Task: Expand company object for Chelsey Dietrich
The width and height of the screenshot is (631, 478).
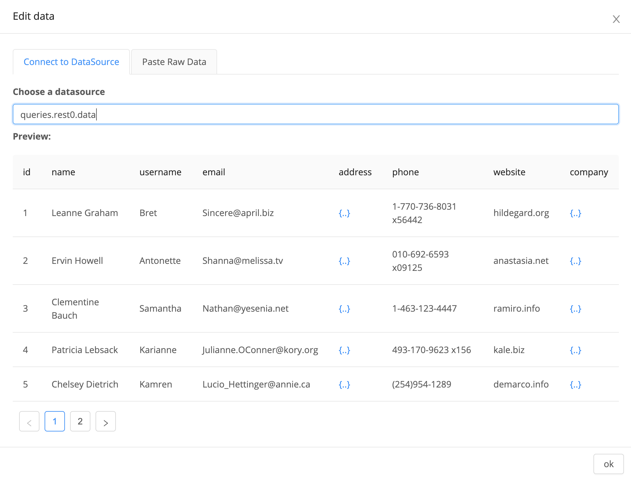Action: click(576, 384)
